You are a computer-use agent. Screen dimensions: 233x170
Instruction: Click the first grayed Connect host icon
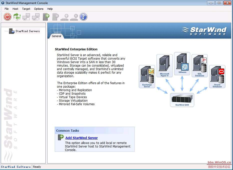click(26, 17)
